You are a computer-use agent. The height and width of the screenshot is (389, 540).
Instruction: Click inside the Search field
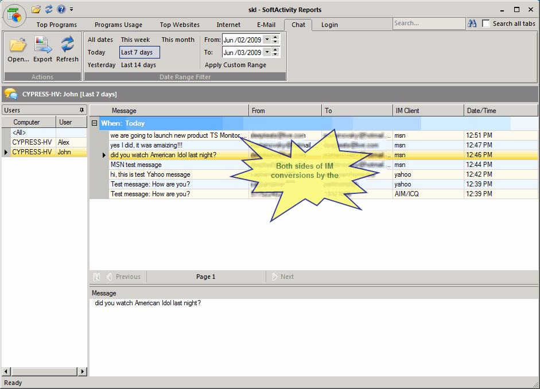tap(429, 24)
